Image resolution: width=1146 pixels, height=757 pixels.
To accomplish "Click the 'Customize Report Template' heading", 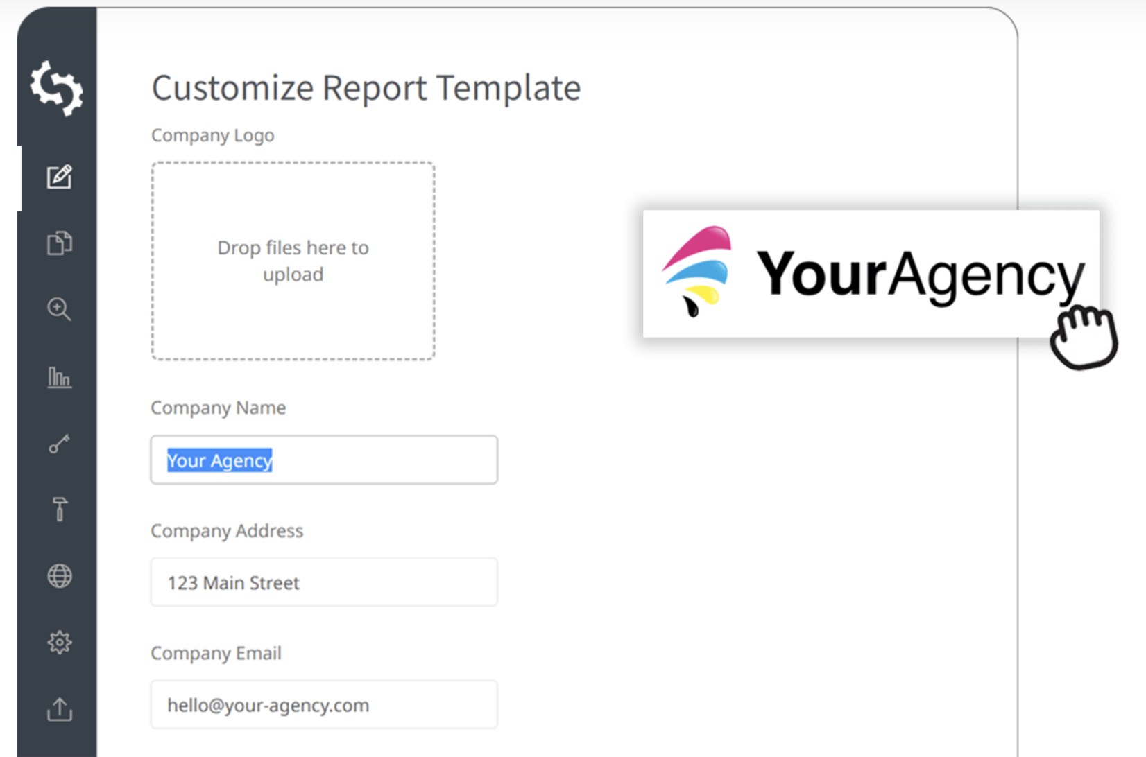I will coord(366,88).
